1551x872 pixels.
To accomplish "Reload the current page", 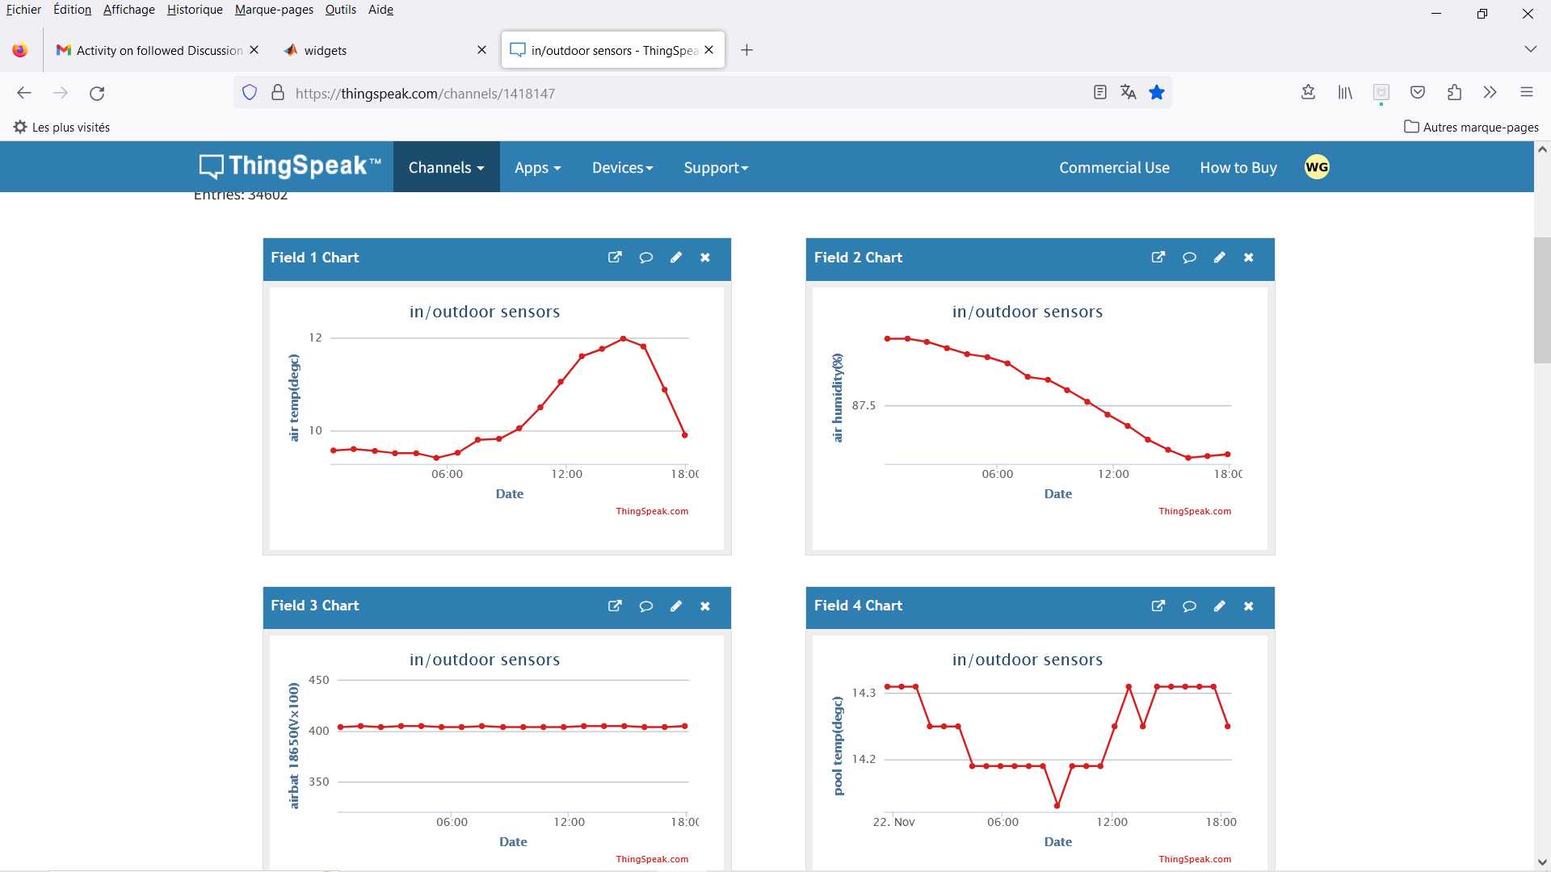I will pyautogui.click(x=97, y=93).
